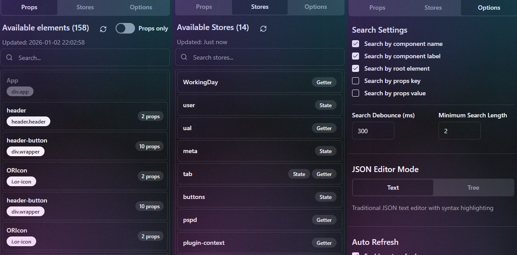
Task: Click the magnifier icon in the stores search box
Action: pyautogui.click(x=184, y=57)
